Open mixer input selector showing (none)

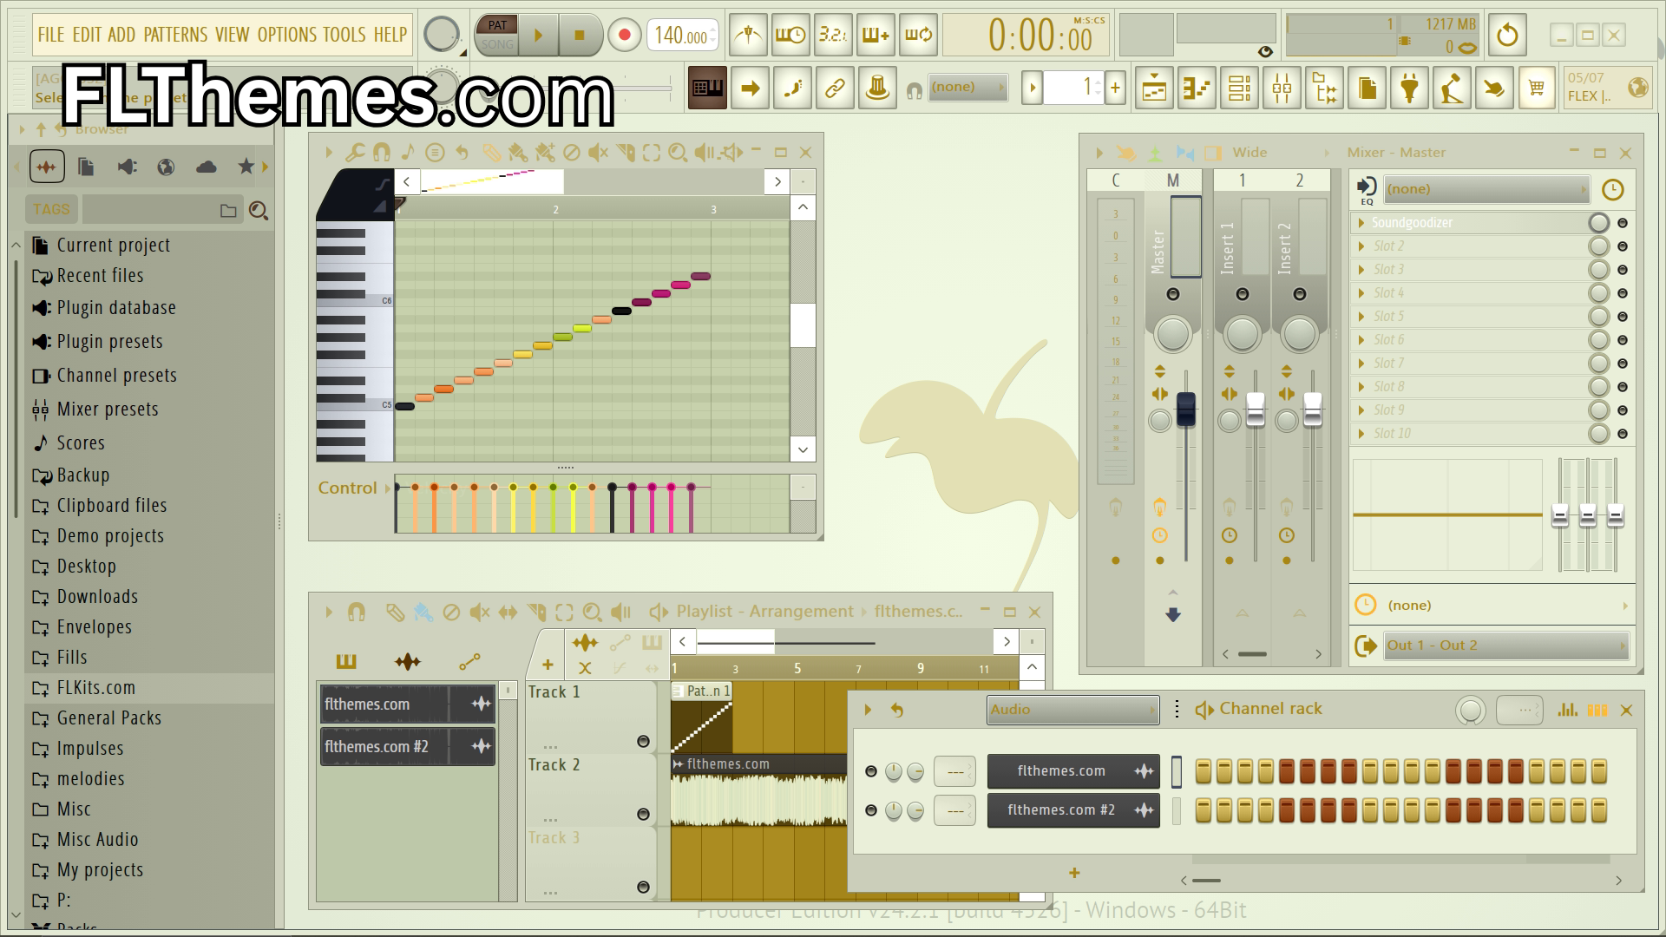(1486, 189)
